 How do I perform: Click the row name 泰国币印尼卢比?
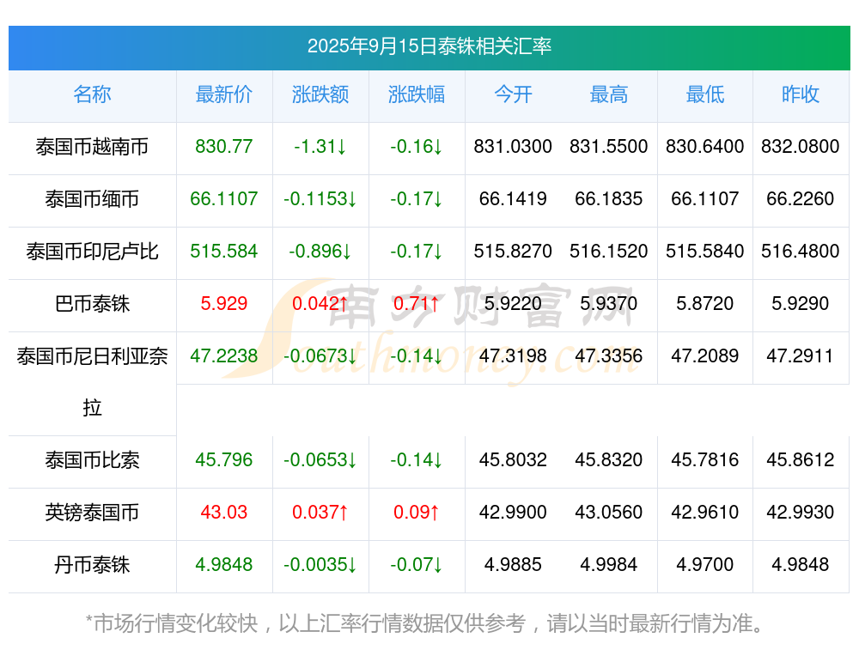(92, 252)
